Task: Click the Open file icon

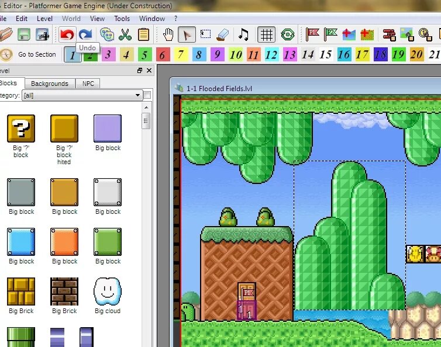Action: tap(6, 34)
